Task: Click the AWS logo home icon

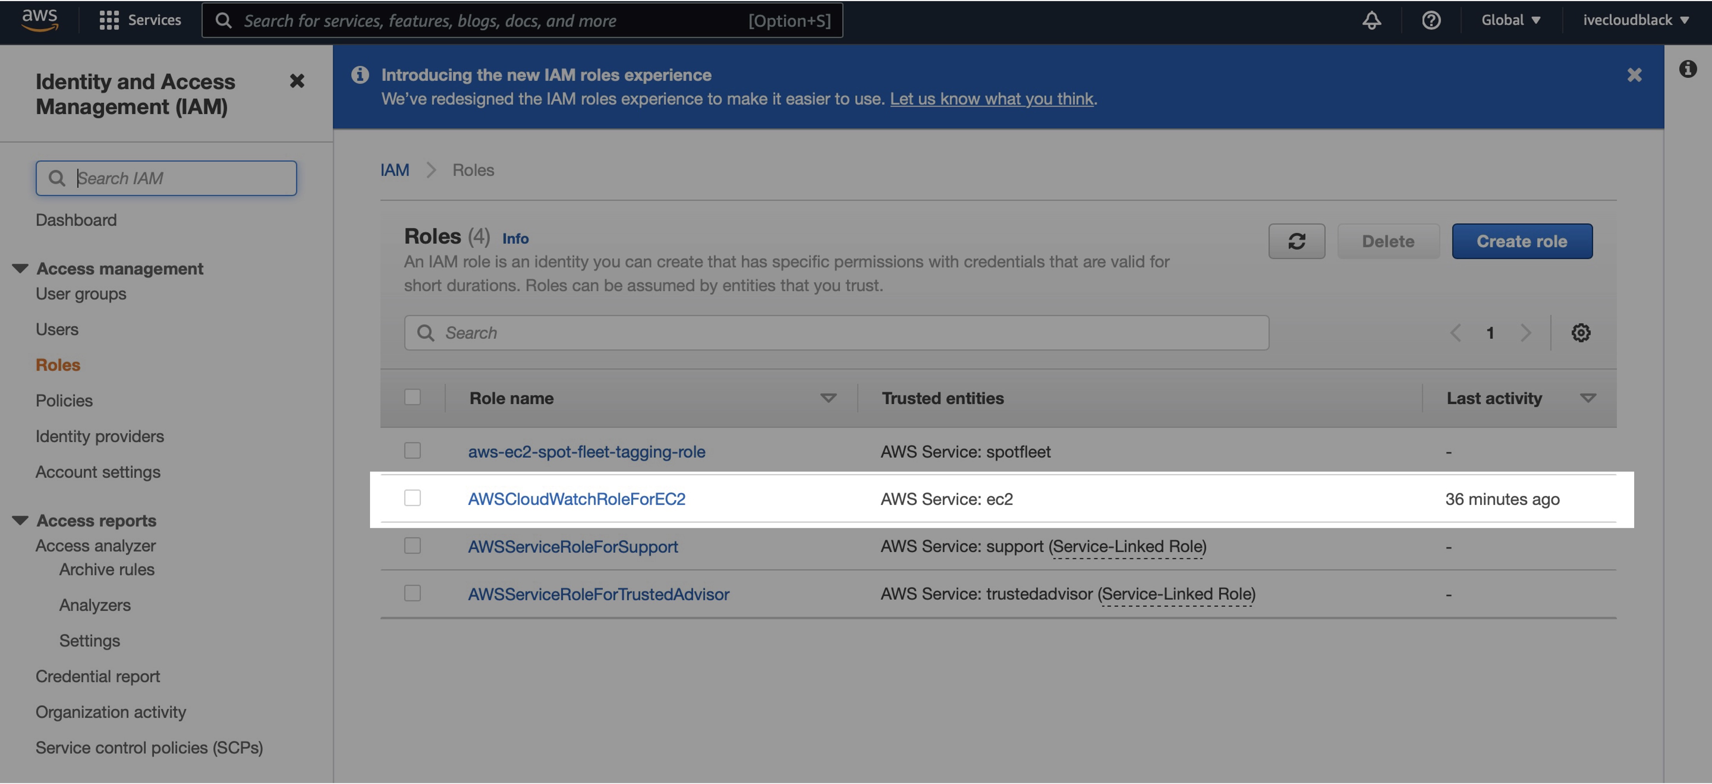Action: [x=40, y=19]
